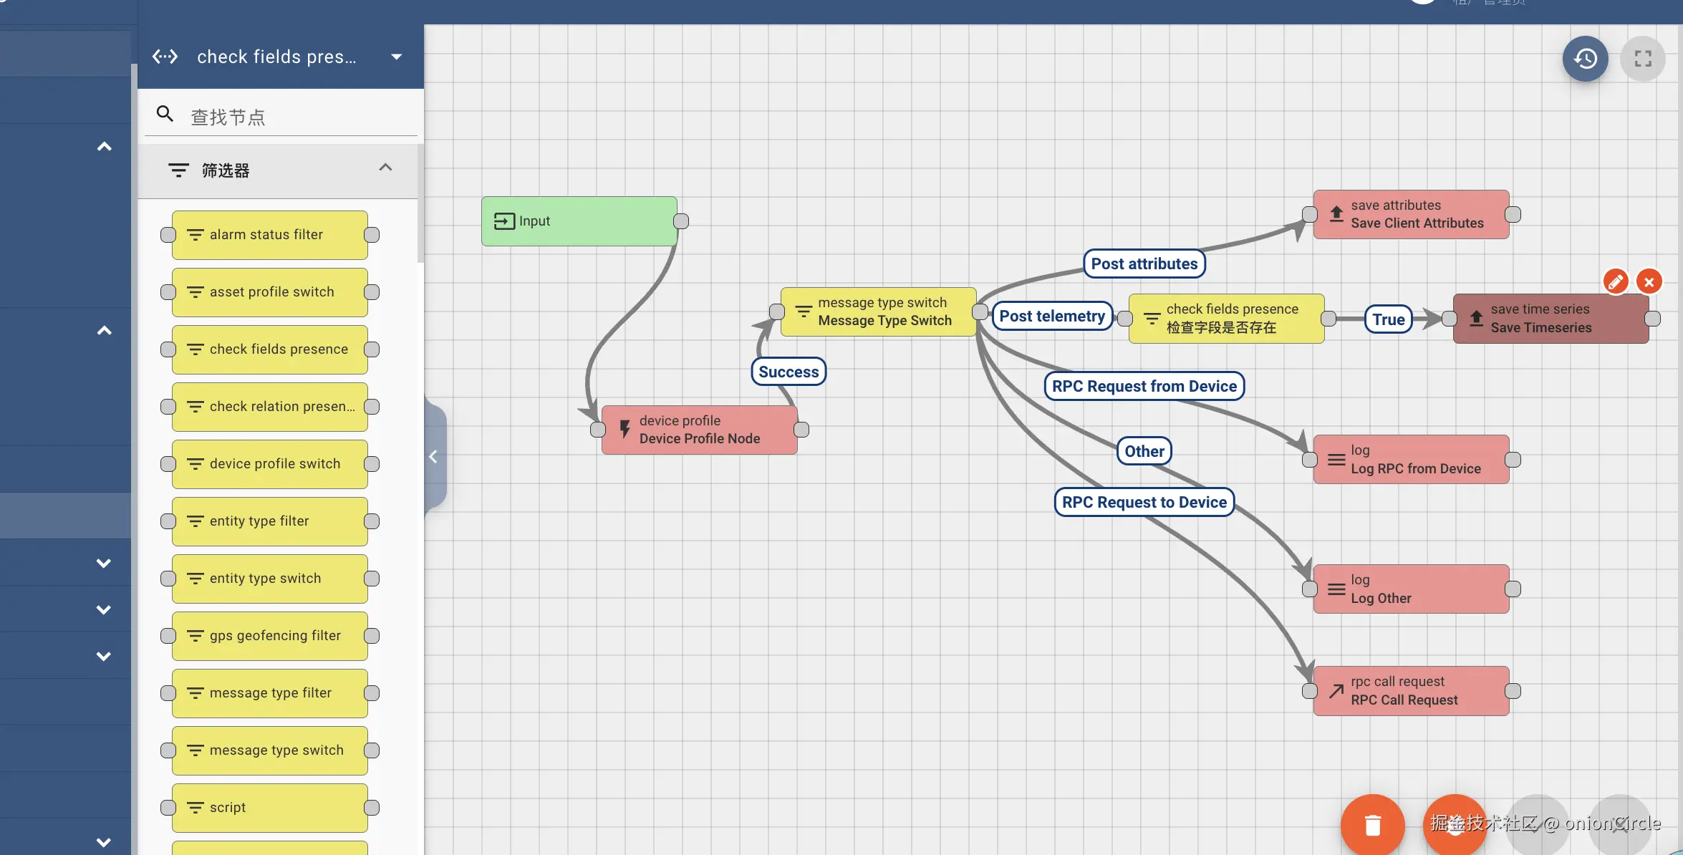
Task: Select the gps geofencing filter node
Action: pos(270,636)
